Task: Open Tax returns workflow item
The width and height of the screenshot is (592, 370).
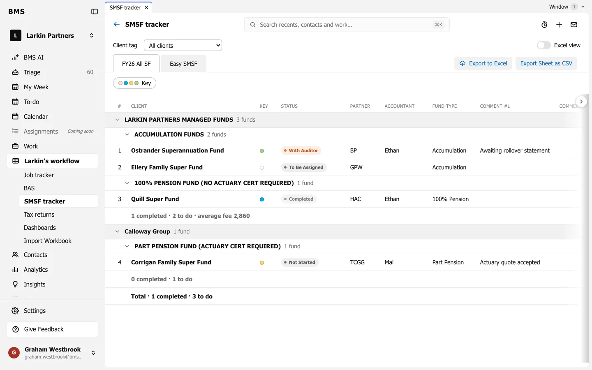Action: click(x=58, y=215)
